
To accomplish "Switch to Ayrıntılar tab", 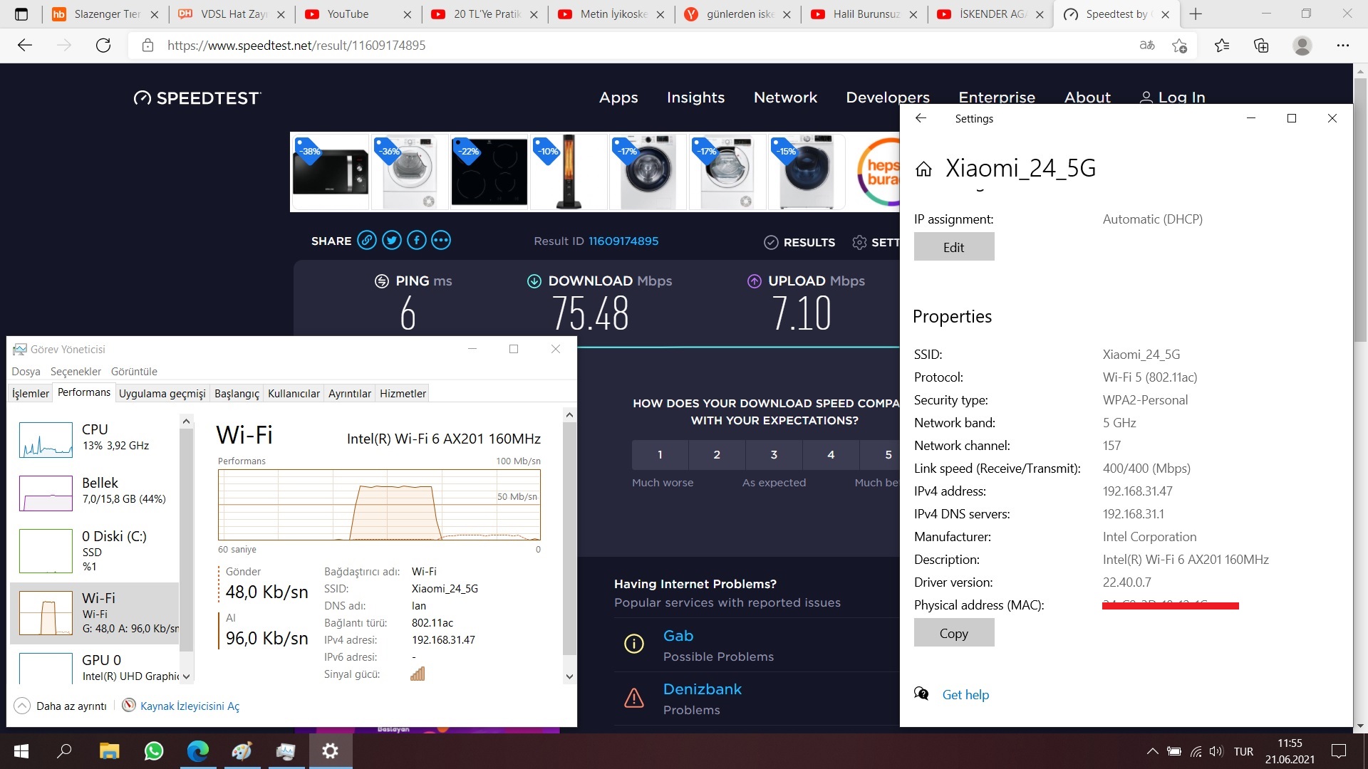I will tap(350, 393).
